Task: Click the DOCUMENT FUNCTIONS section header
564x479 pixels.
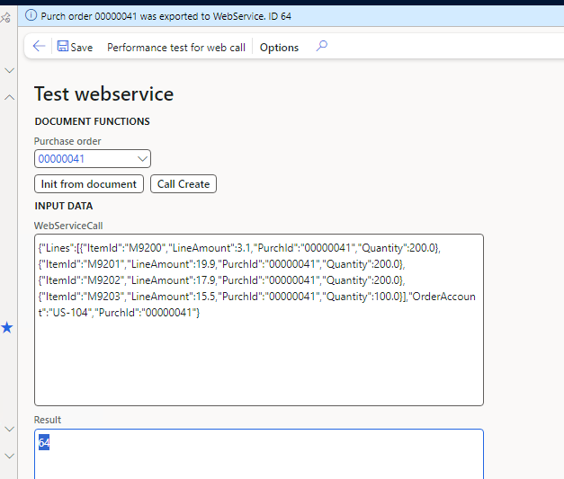Action: coord(92,121)
